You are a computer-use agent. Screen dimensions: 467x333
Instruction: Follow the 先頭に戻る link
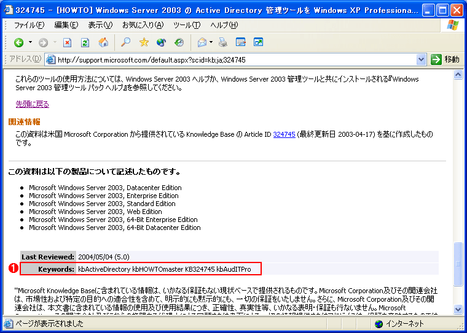click(32, 104)
